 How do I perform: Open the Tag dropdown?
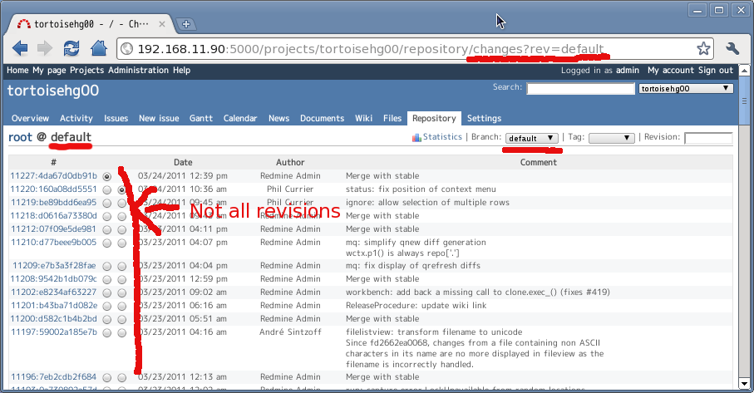611,138
